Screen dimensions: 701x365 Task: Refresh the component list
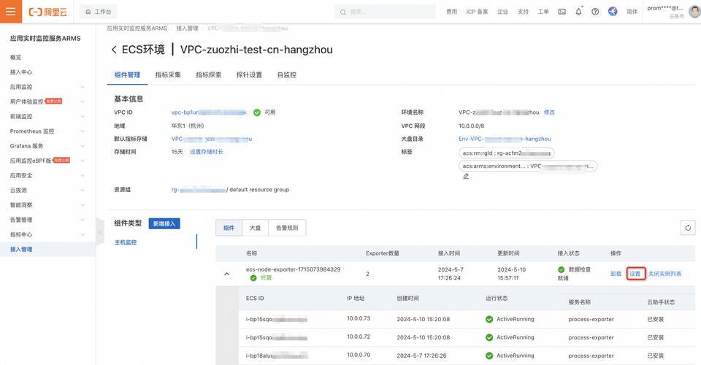pos(688,228)
